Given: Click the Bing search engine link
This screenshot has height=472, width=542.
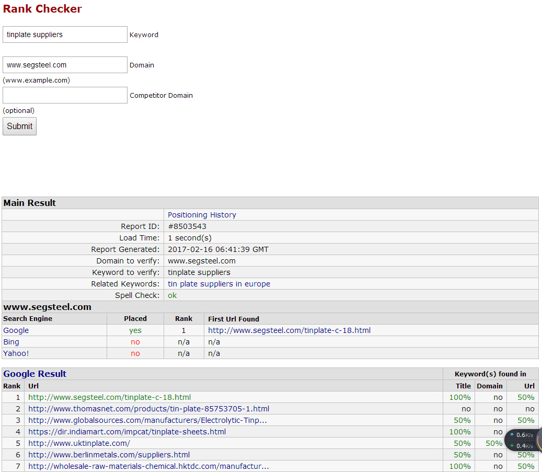Looking at the screenshot, I should coord(11,342).
